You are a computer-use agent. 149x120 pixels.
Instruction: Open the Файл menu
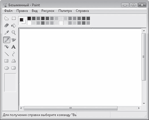[8, 11]
